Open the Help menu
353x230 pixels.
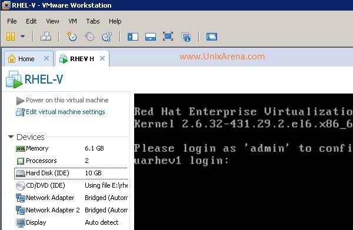(115, 21)
